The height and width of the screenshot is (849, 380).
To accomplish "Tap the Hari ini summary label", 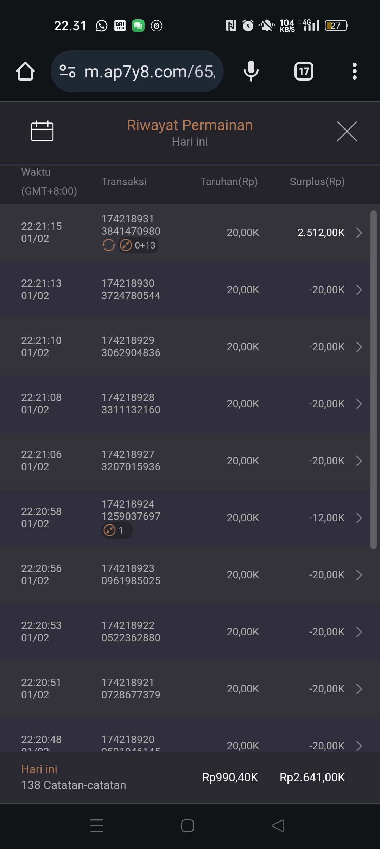I will [x=39, y=769].
